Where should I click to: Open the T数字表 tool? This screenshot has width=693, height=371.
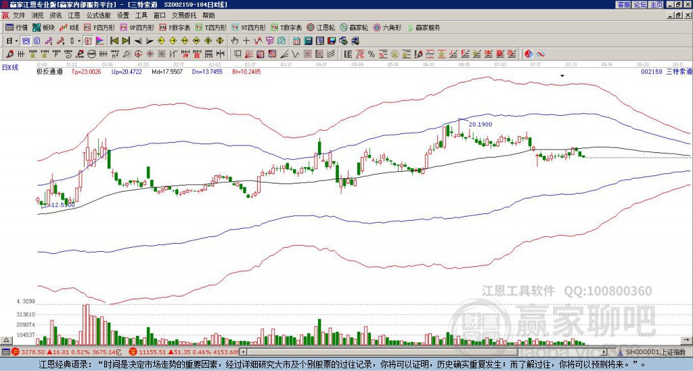click(286, 27)
